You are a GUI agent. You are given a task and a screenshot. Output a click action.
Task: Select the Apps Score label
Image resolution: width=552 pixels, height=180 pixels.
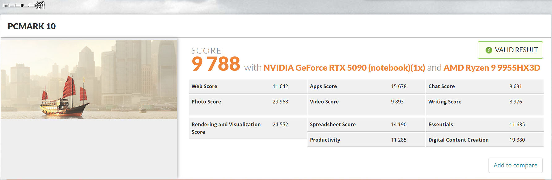[x=323, y=86]
